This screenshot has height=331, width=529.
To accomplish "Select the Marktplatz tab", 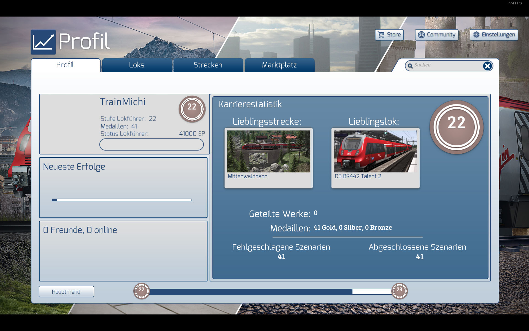I will pyautogui.click(x=279, y=65).
